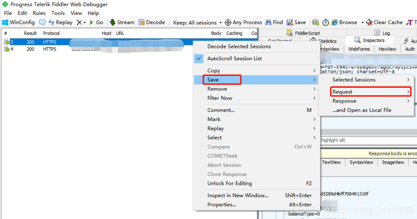Open the Keep: All sessions dropdown

coord(197,23)
